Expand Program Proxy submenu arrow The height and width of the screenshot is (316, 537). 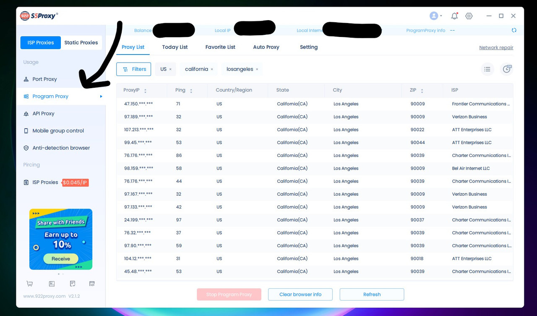(x=101, y=97)
